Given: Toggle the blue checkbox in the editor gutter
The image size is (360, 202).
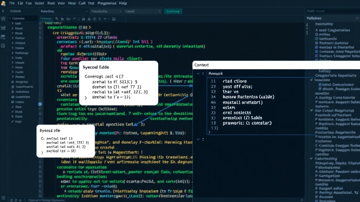Looking at the screenshot, I should pyautogui.click(x=40, y=104).
